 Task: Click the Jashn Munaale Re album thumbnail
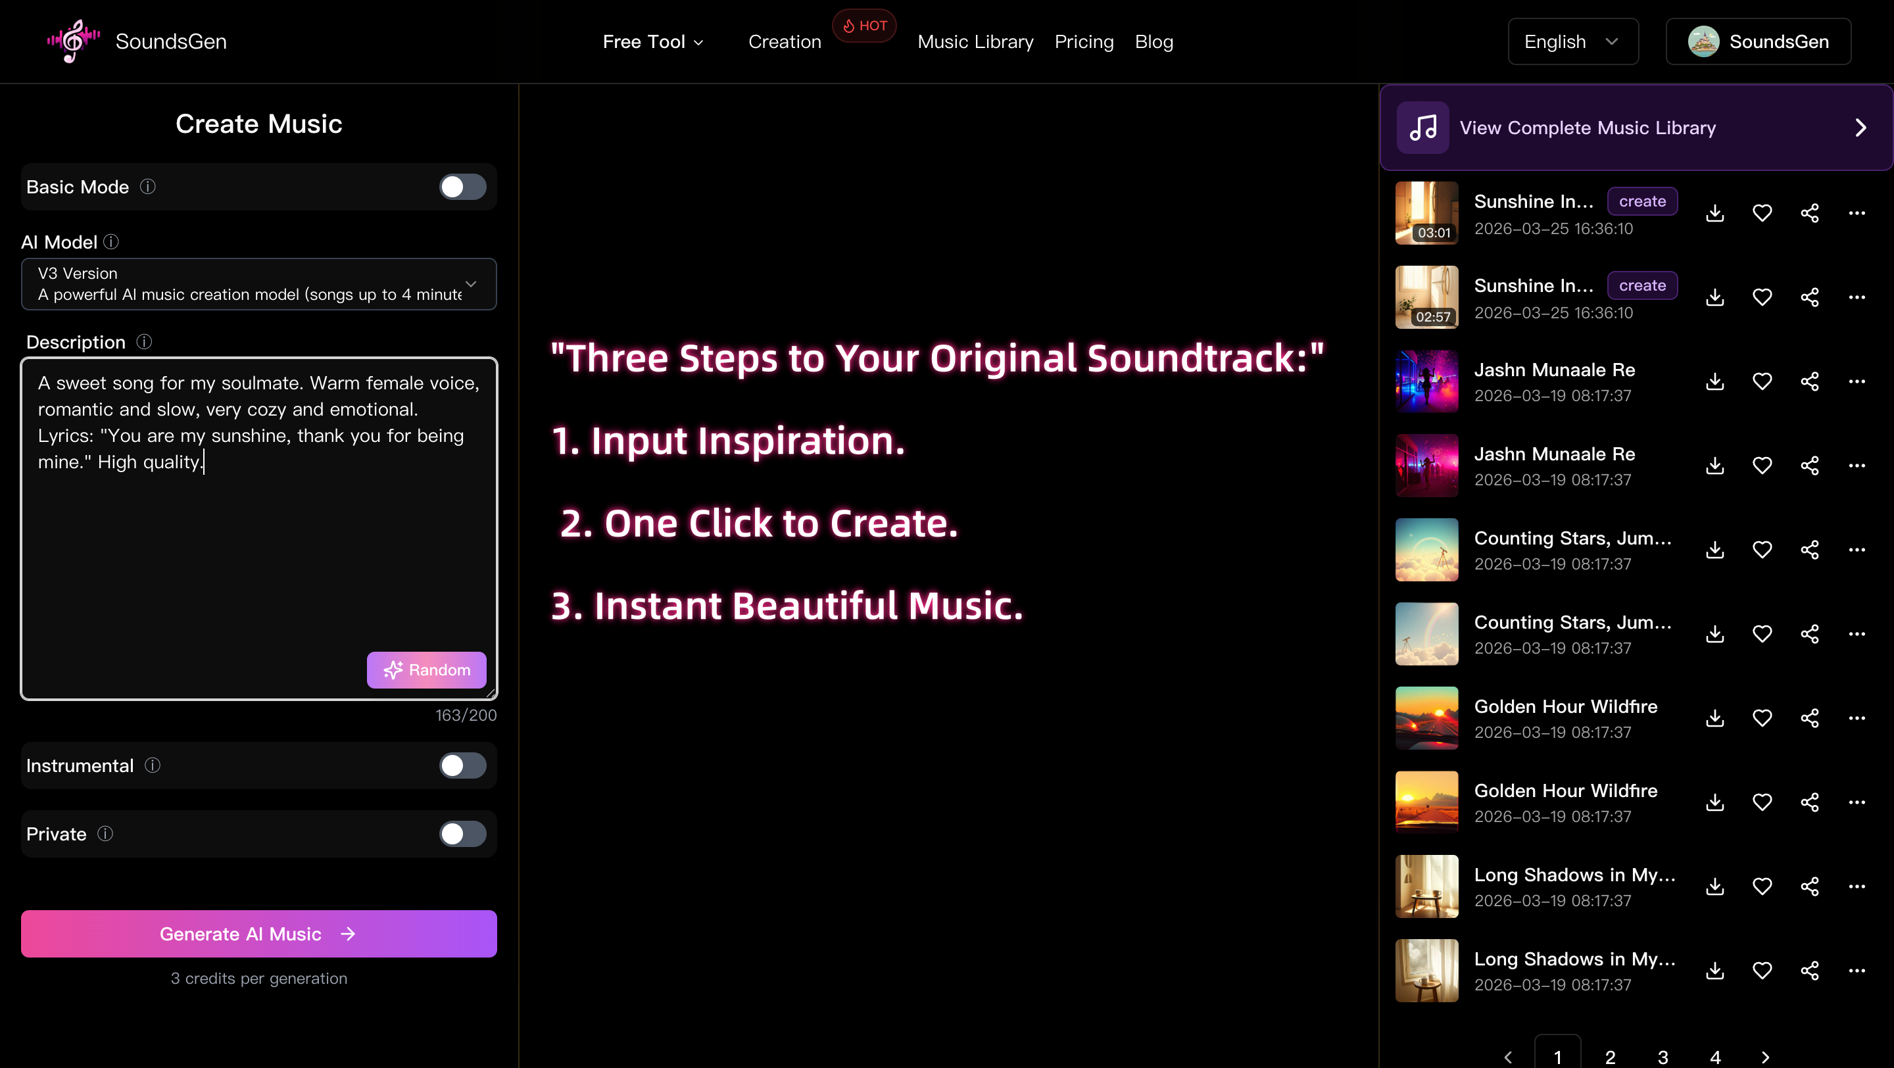point(1426,381)
